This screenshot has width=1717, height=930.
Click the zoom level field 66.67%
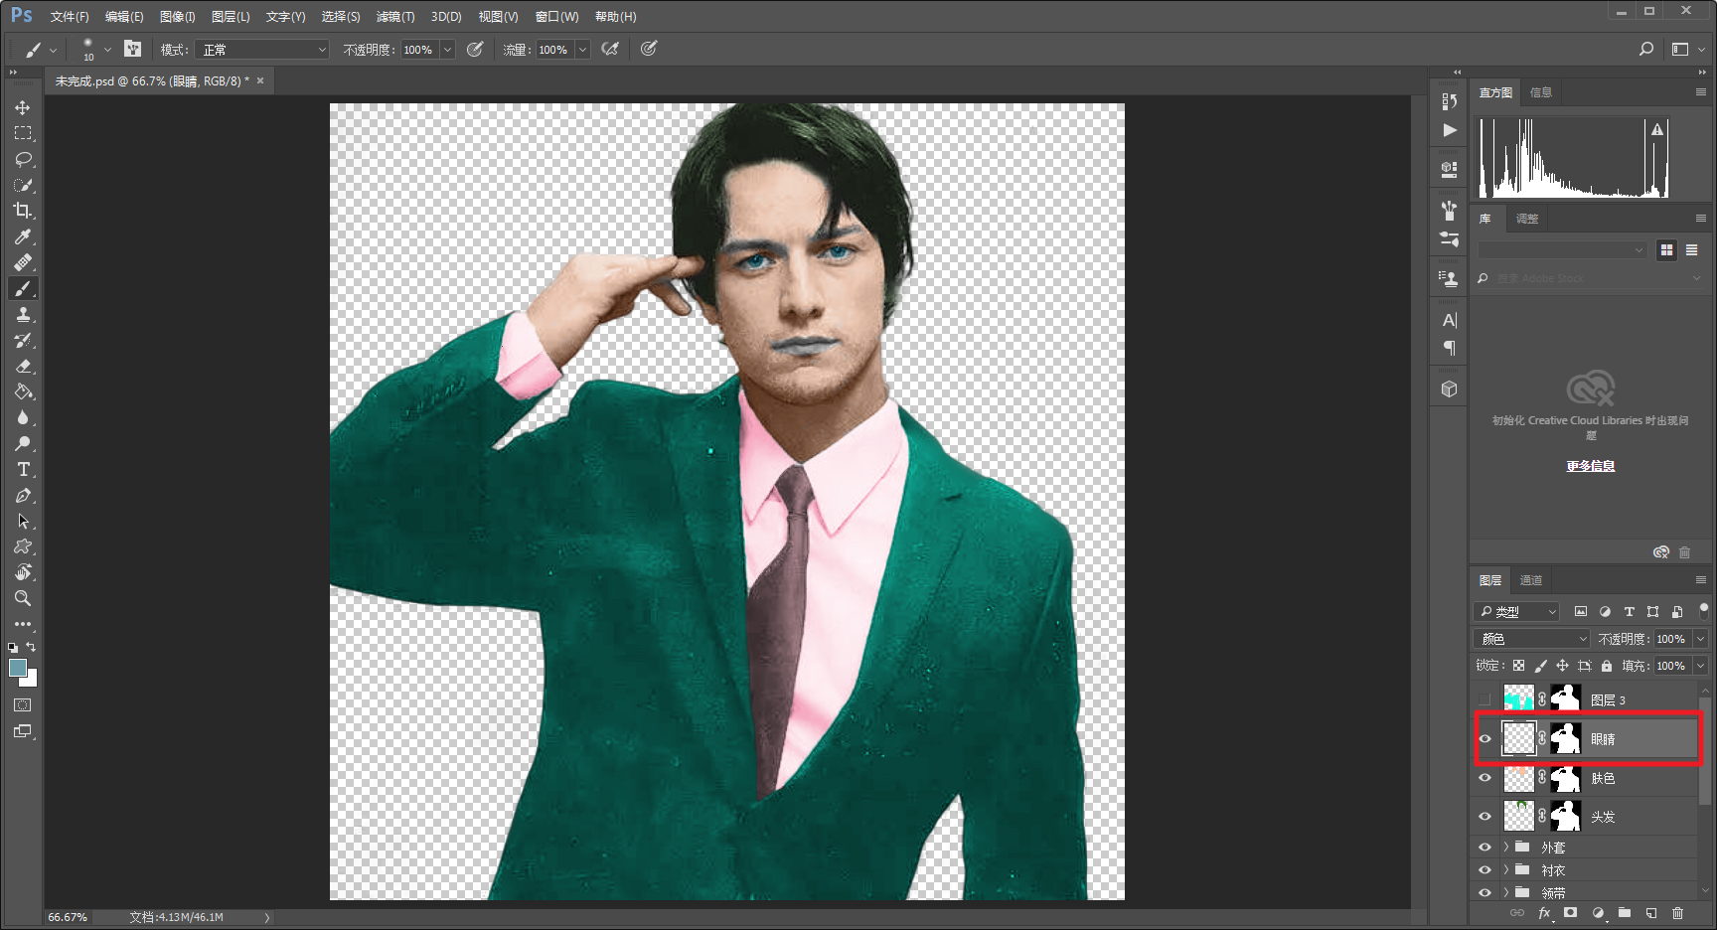[x=68, y=917]
